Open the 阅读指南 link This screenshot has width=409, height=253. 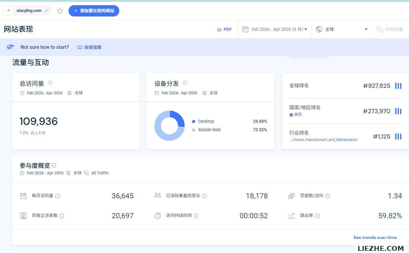point(89,47)
